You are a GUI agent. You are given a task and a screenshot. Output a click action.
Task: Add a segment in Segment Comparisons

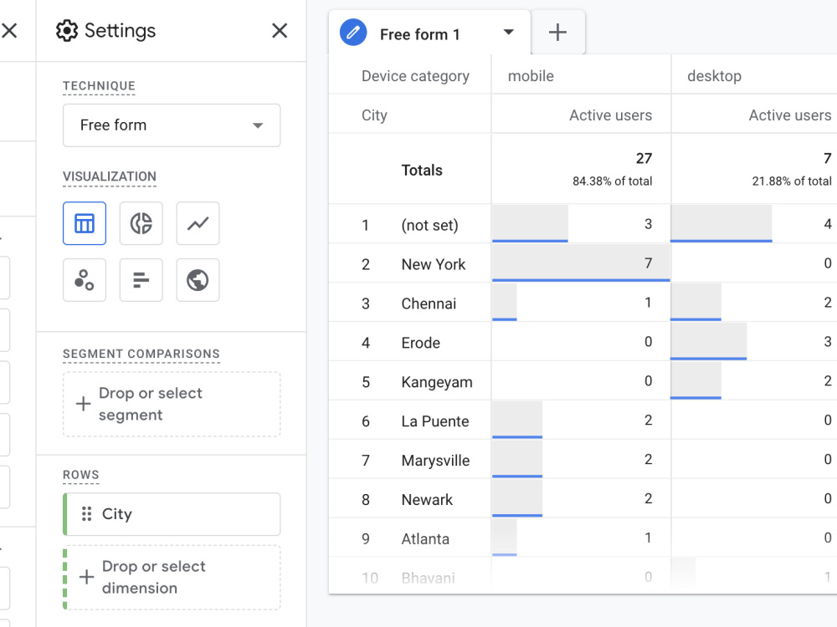coord(172,404)
